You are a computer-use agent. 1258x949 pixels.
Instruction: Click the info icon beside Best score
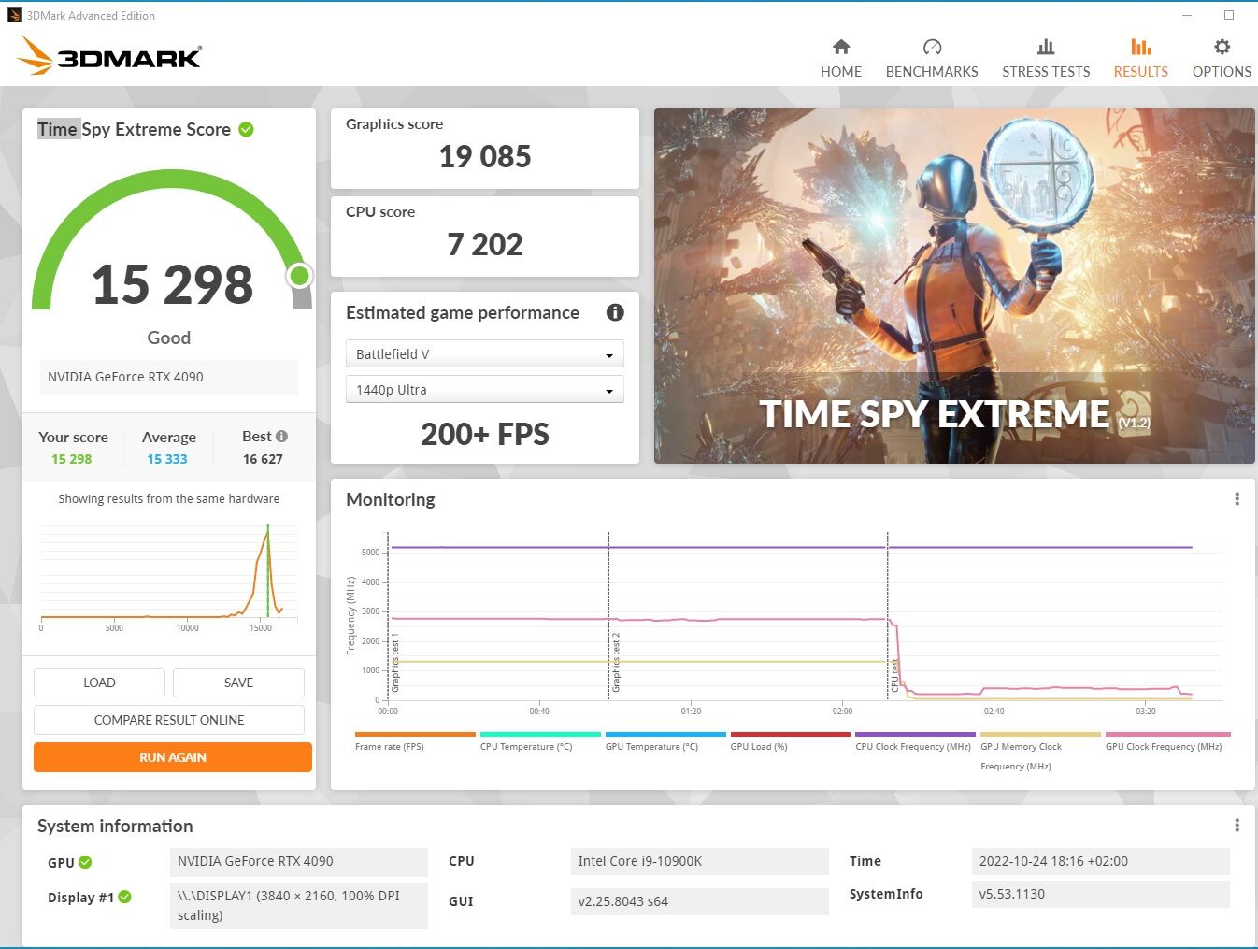pos(281,436)
